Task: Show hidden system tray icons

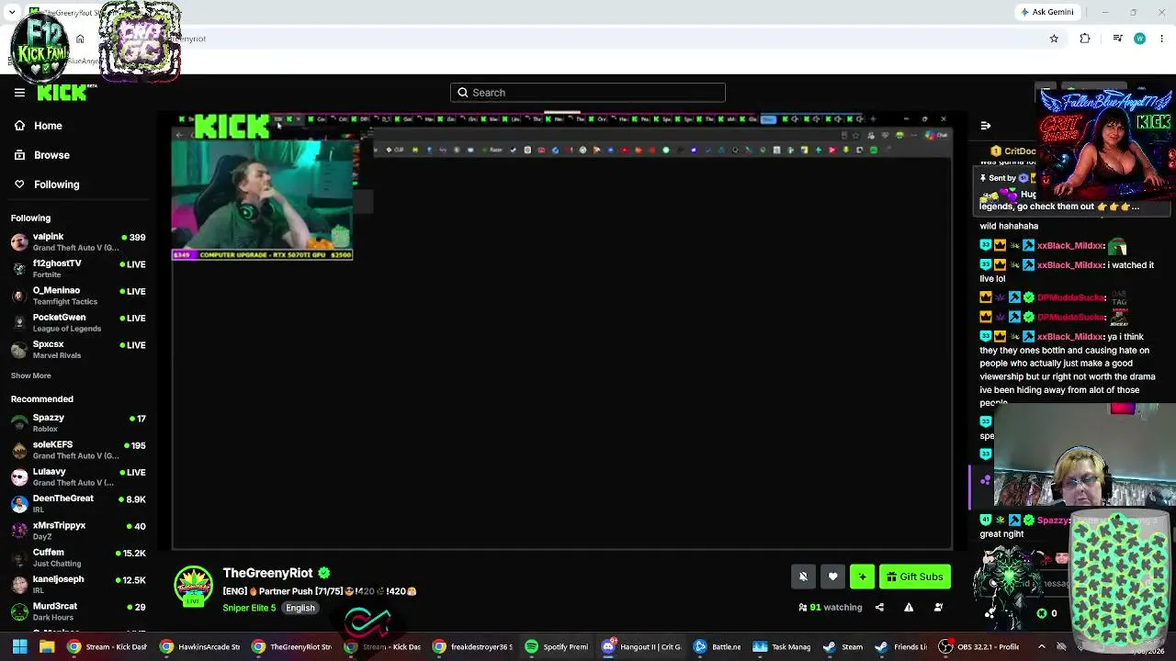Action: coord(1041,646)
